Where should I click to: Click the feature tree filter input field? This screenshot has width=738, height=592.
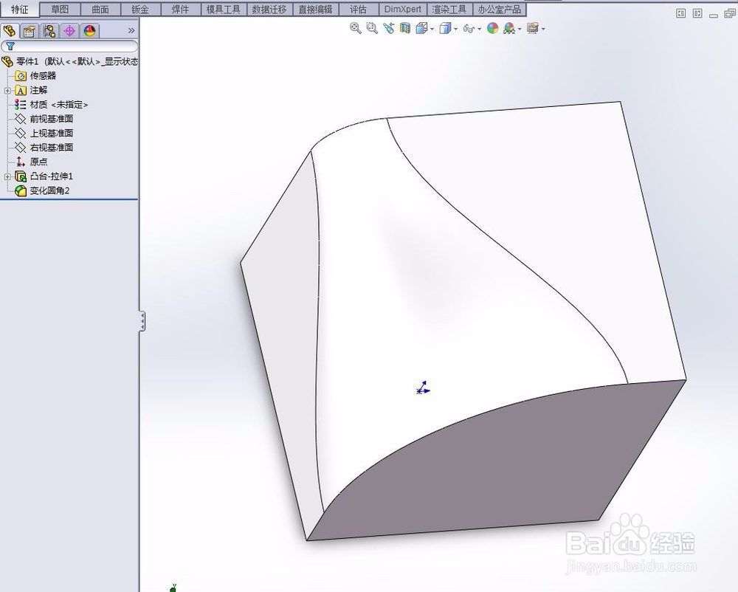pyautogui.click(x=69, y=46)
